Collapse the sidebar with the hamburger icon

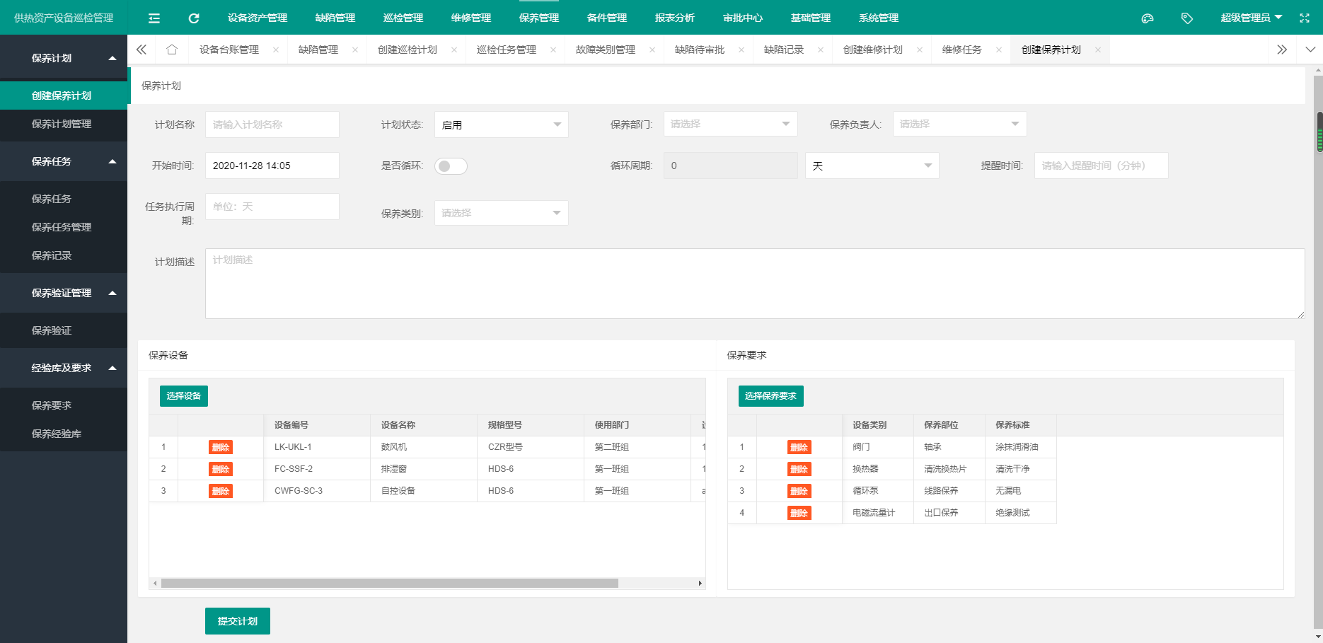pos(154,18)
